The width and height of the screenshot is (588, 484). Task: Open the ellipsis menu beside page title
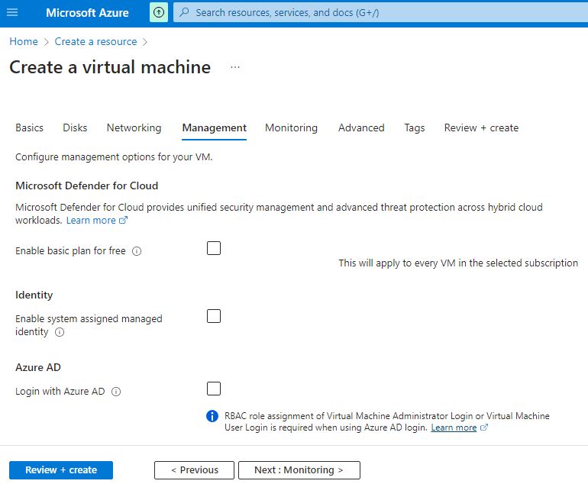click(235, 67)
